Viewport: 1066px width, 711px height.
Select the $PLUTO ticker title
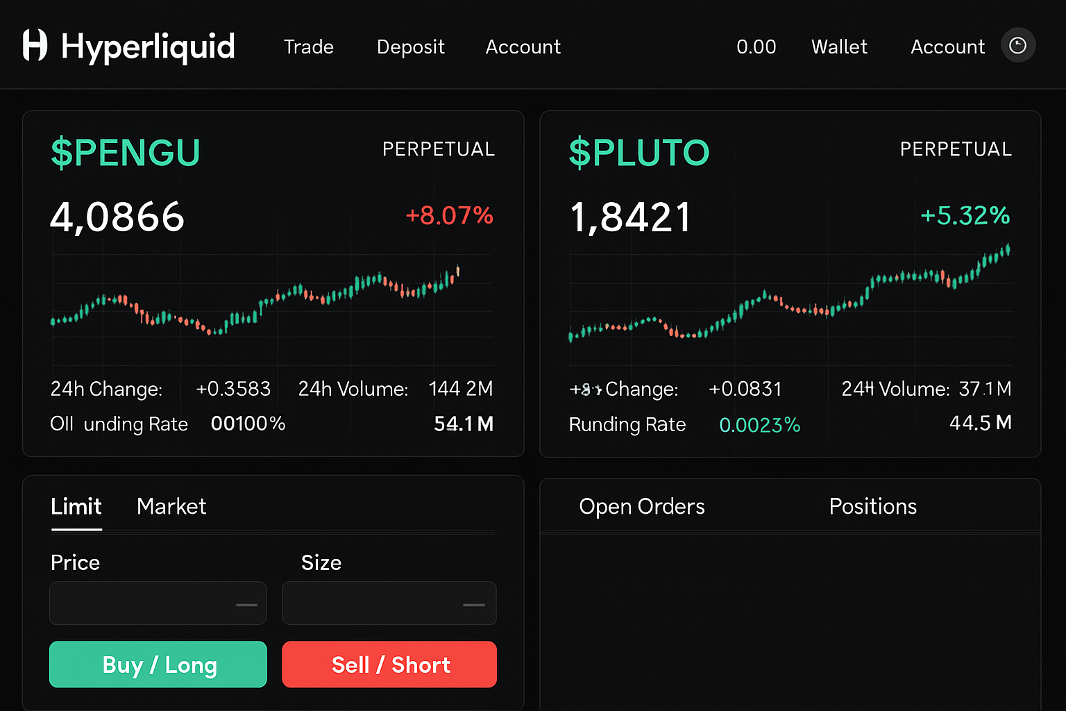pyautogui.click(x=639, y=153)
